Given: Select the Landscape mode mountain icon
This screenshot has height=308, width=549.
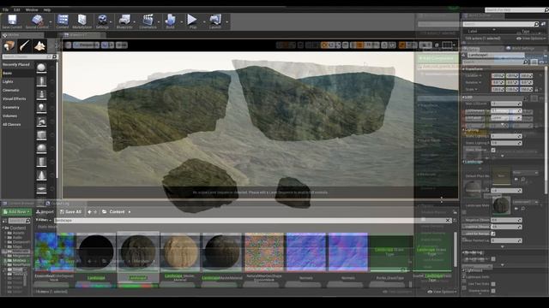Looking at the screenshot, I should tap(39, 45).
